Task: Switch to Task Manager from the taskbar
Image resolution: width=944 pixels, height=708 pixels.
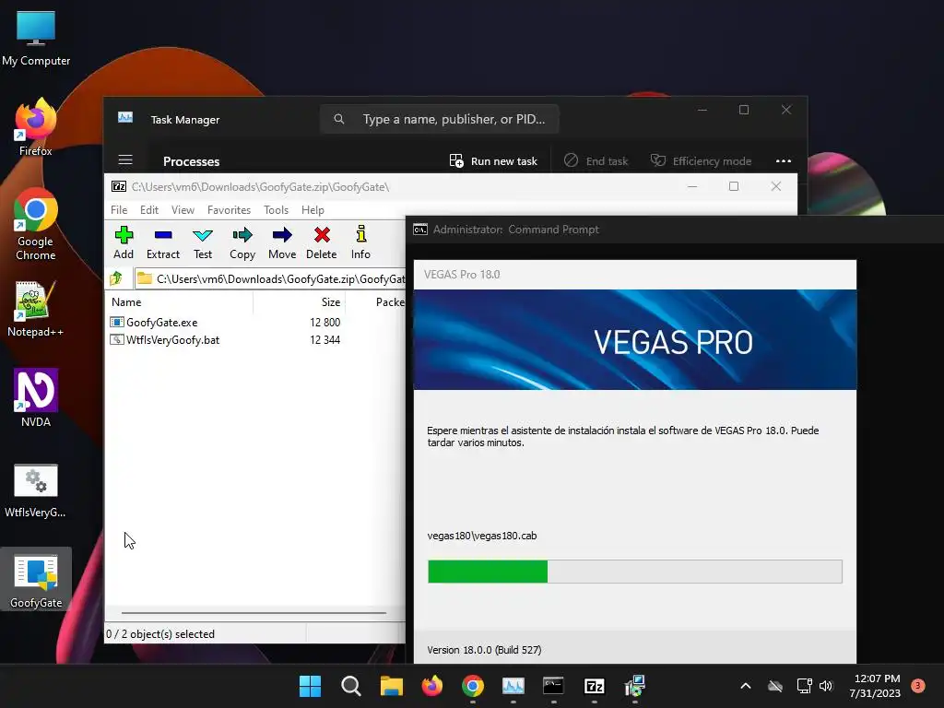Action: pyautogui.click(x=513, y=686)
